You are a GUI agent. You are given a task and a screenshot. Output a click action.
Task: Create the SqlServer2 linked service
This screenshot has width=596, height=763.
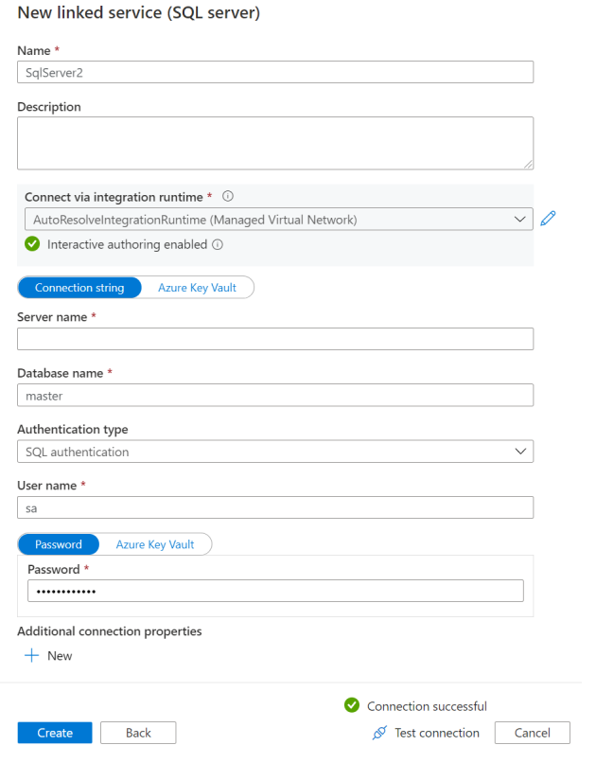tap(54, 733)
